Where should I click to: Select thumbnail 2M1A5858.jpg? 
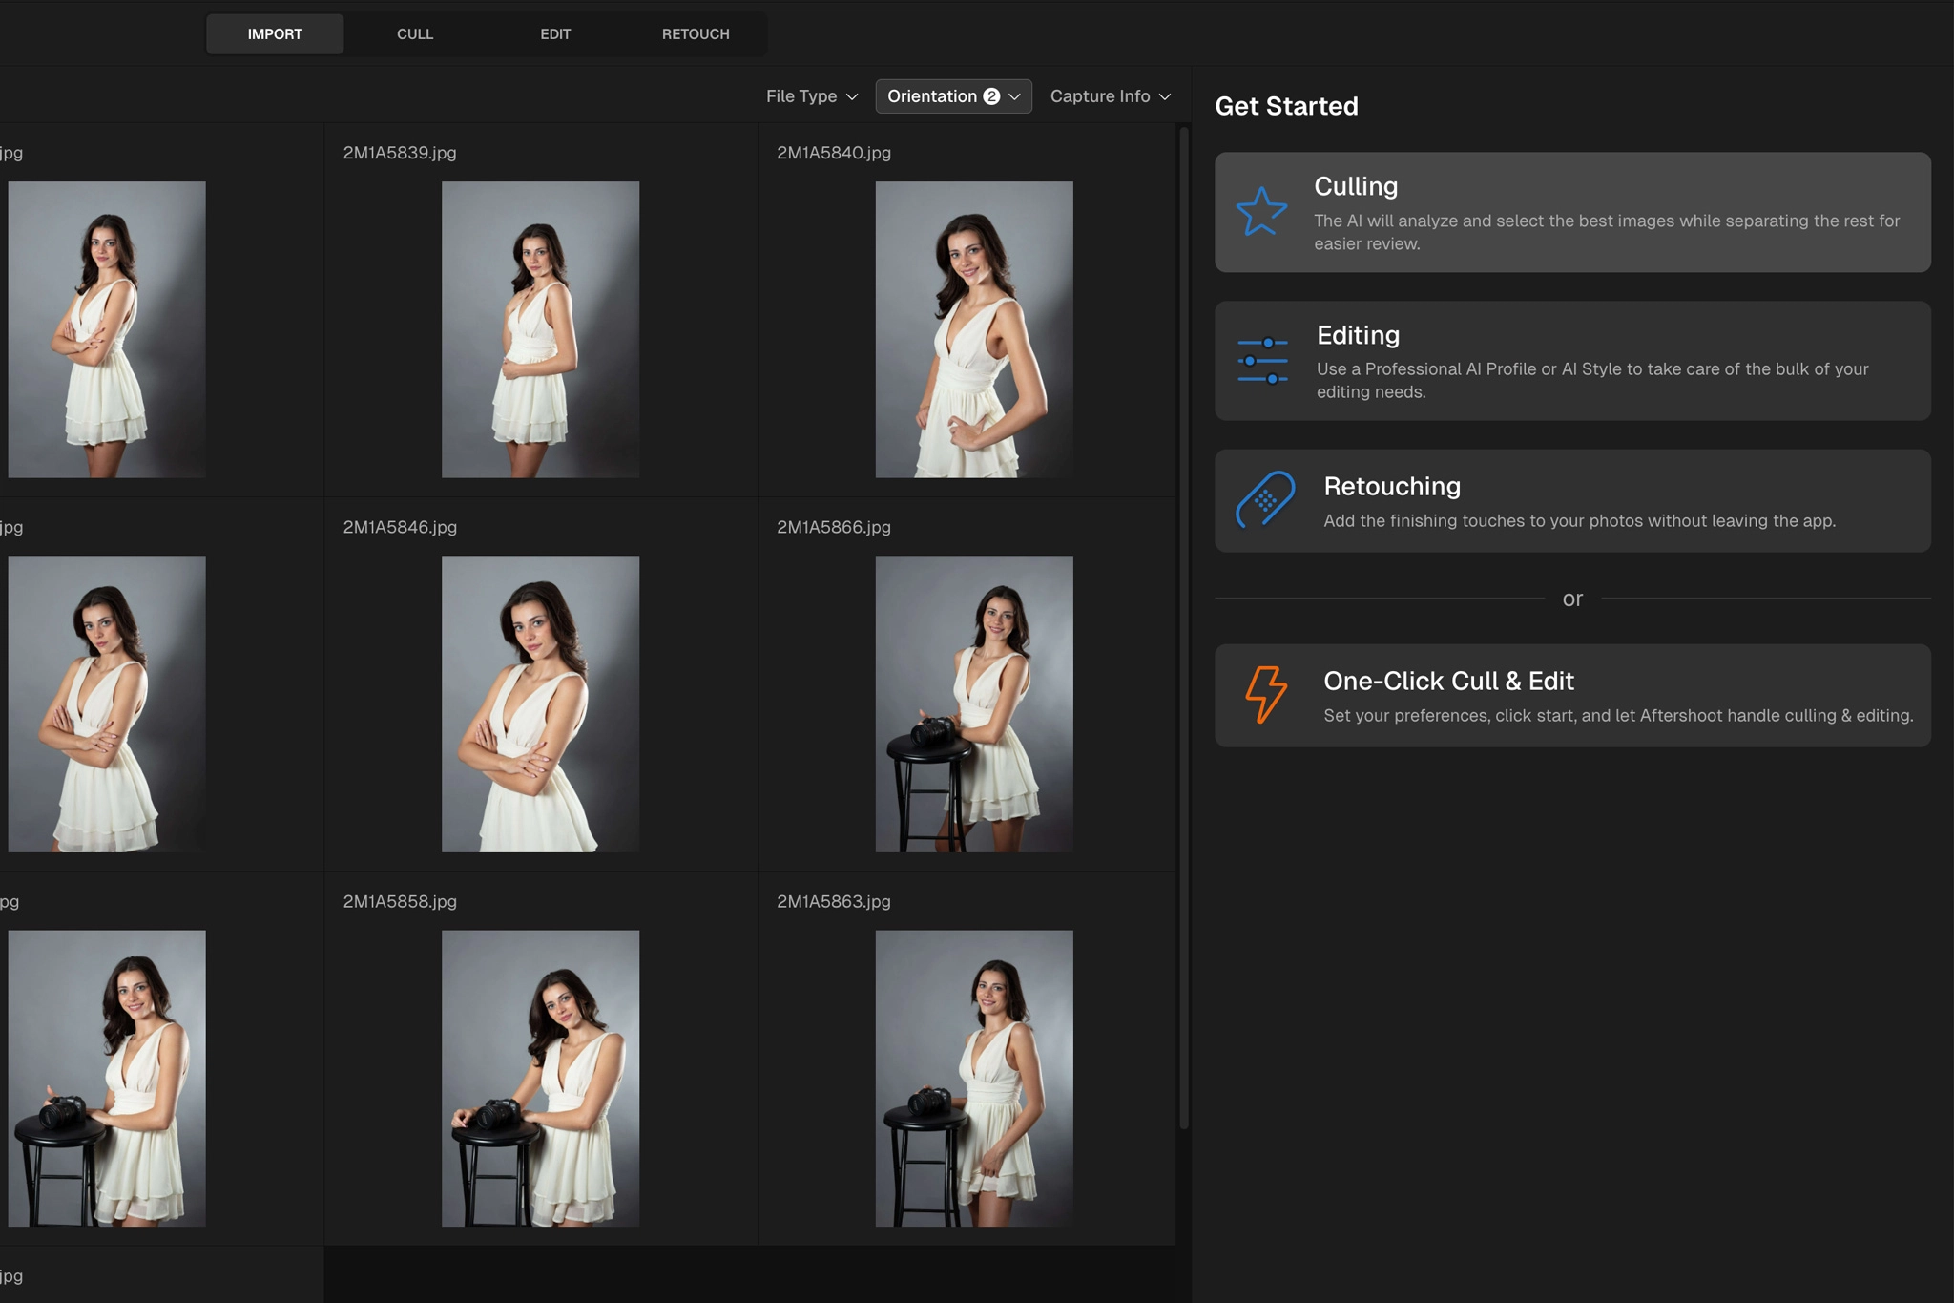click(x=540, y=1078)
